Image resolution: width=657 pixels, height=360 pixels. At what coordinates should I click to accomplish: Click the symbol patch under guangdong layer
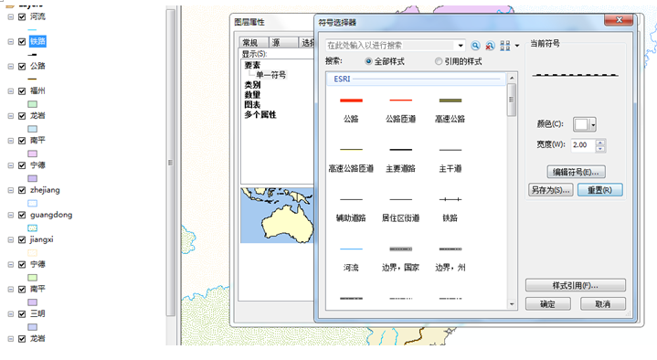(x=32, y=228)
